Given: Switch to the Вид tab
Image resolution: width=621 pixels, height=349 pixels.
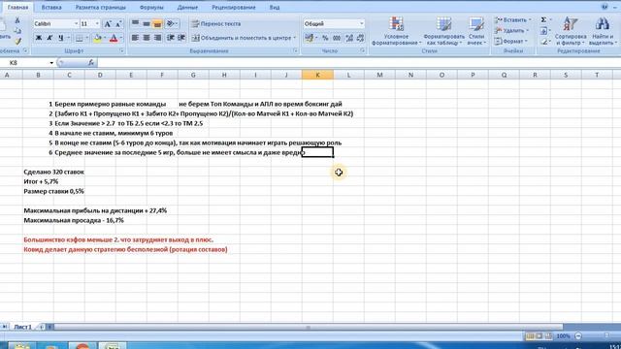Looking at the screenshot, I should coord(275,7).
